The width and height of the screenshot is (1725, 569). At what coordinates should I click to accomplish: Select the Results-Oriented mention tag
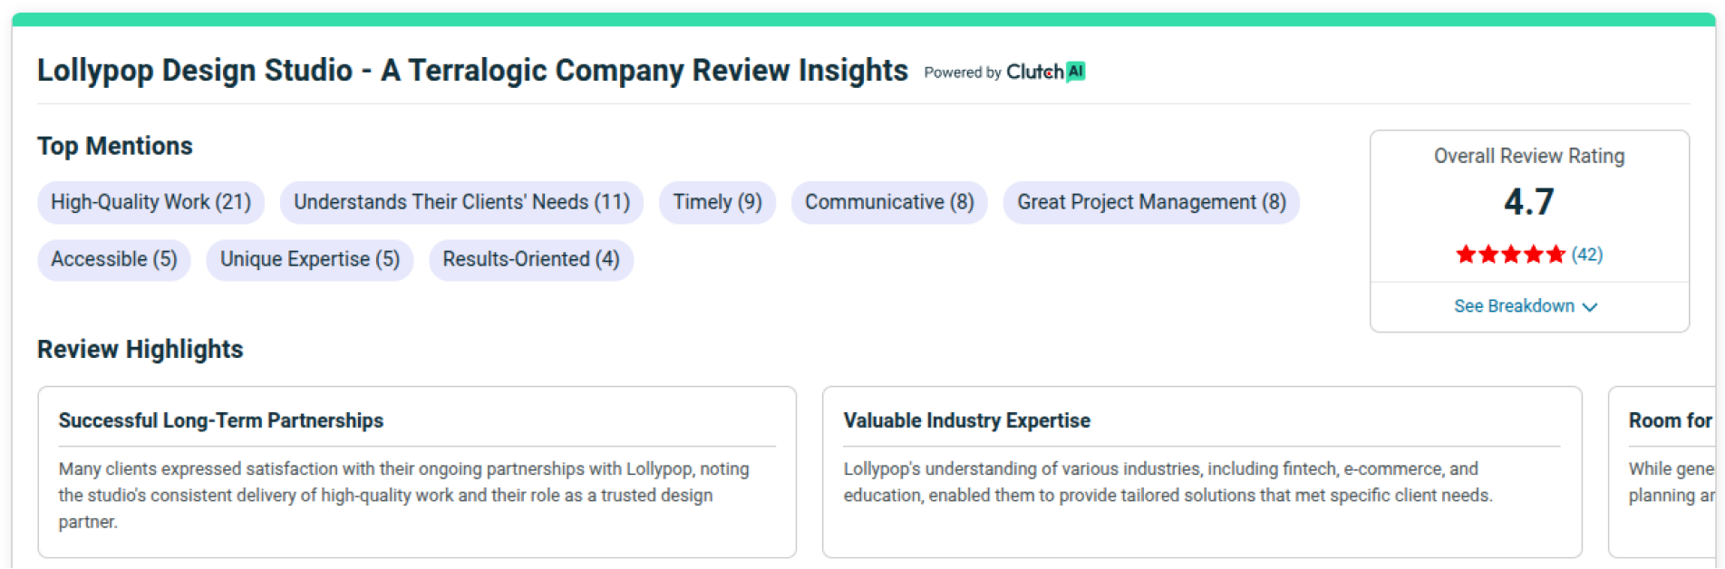(530, 260)
